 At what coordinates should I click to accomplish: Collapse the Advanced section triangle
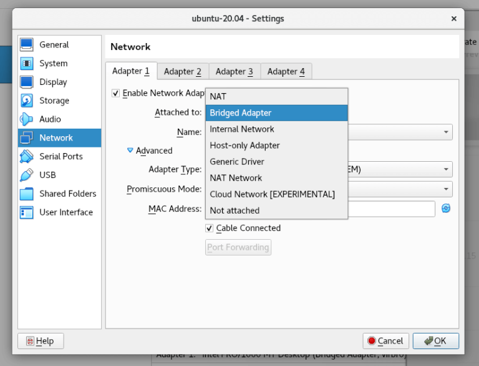130,151
